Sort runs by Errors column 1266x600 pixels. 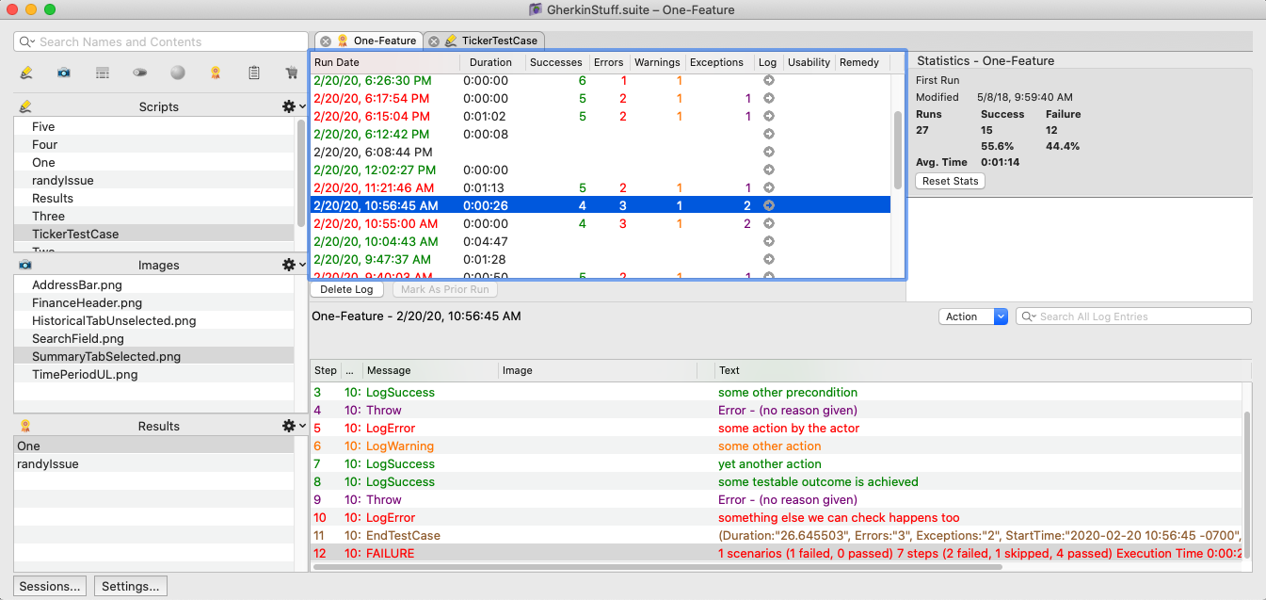609,63
